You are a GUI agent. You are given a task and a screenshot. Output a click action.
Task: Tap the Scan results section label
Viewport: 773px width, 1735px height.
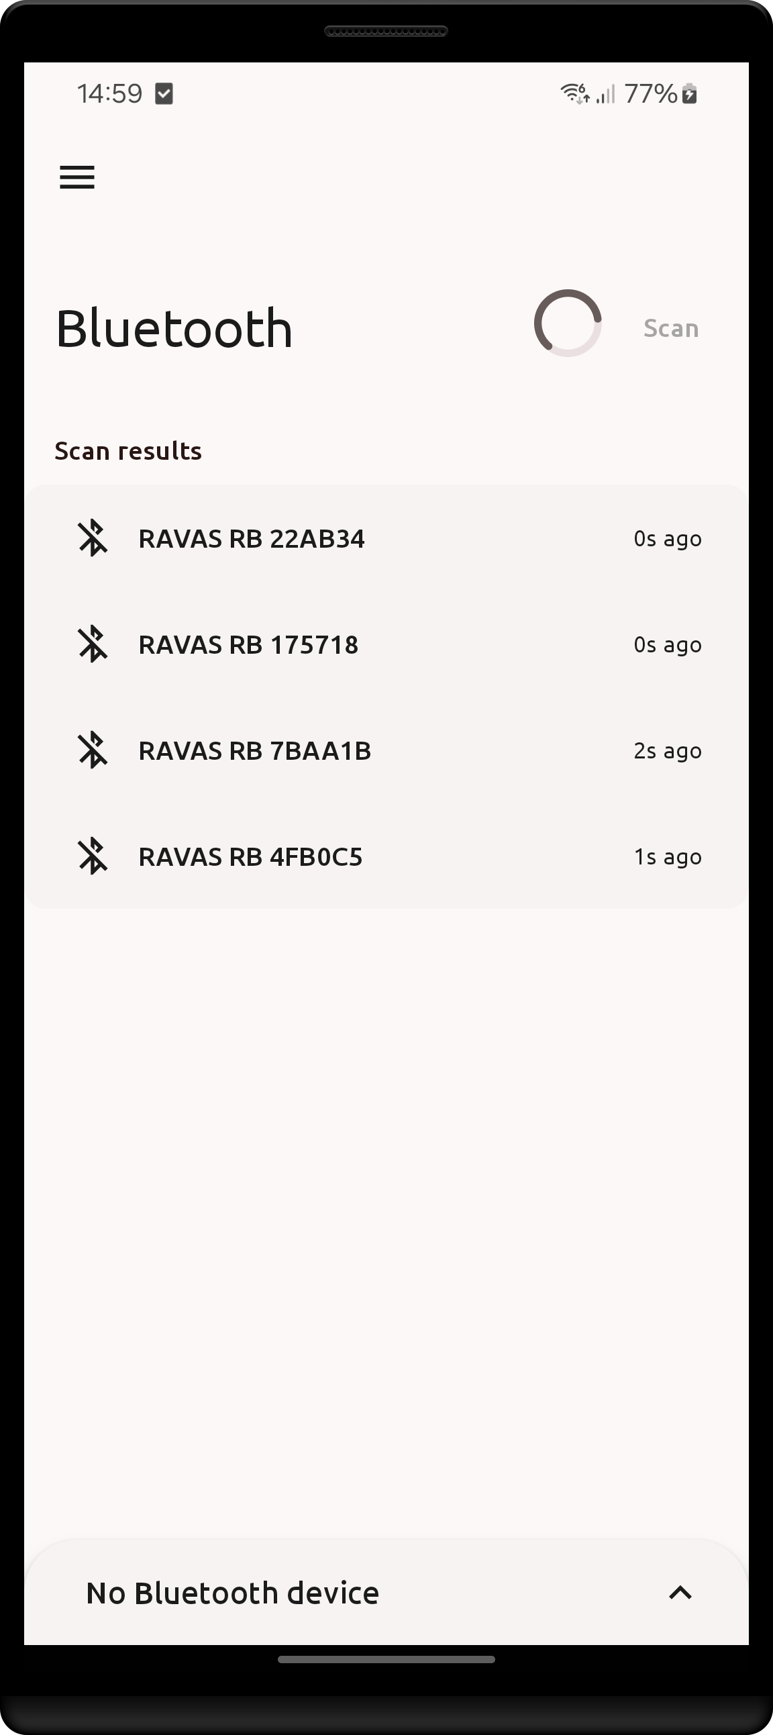point(128,451)
